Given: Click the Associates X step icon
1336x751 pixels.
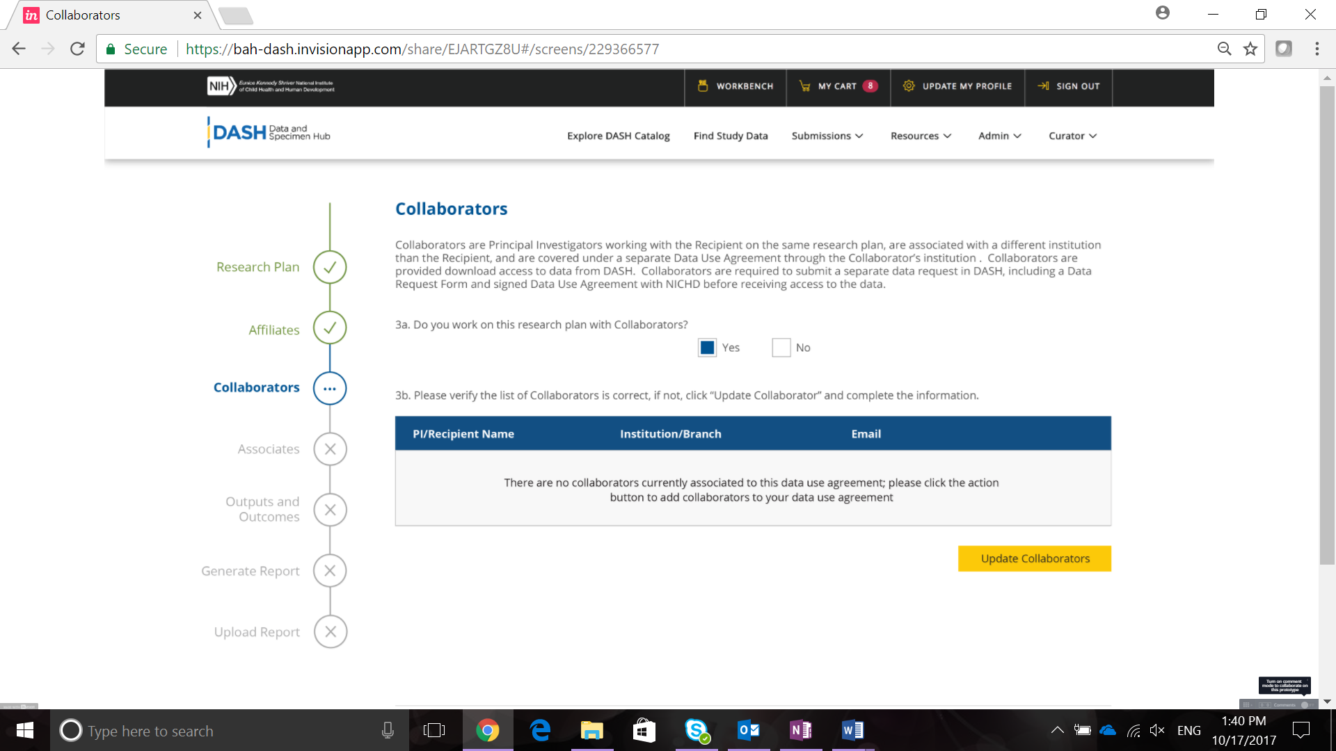Looking at the screenshot, I should [x=330, y=449].
